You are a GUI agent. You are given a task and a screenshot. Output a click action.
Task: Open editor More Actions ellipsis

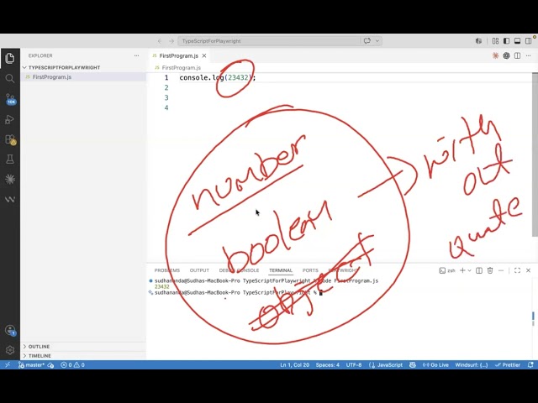(528, 55)
